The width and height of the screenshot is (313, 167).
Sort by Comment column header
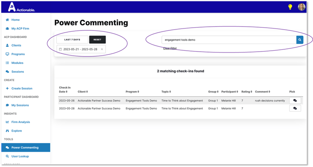tap(263, 91)
